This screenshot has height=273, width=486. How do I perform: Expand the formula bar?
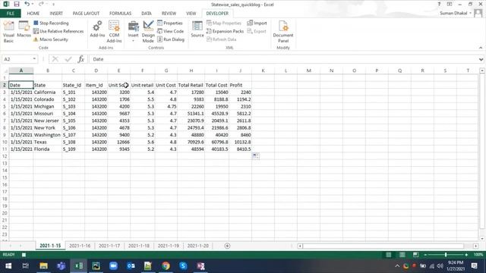click(x=481, y=59)
